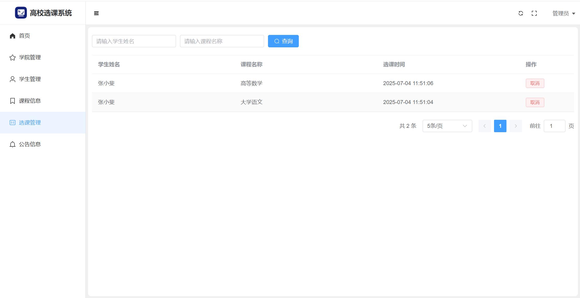The image size is (580, 298).
Task: Click the star icon for 学院管理
Action: [x=12, y=57]
